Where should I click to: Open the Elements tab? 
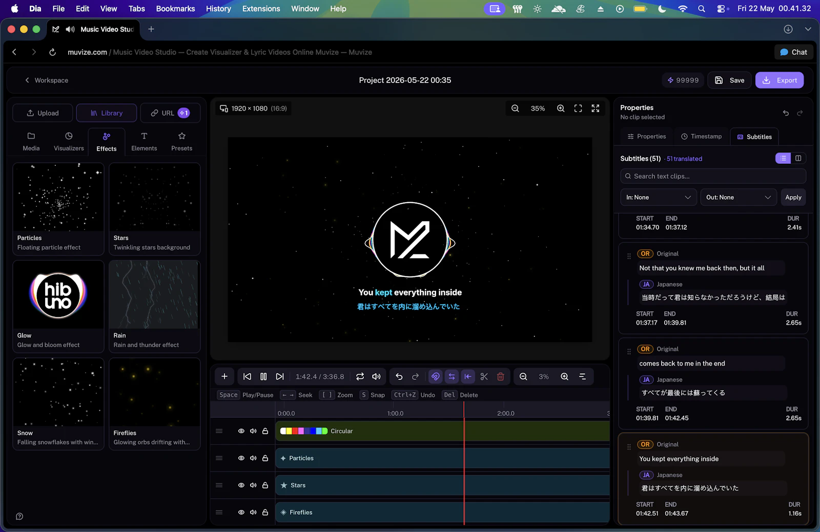(144, 141)
